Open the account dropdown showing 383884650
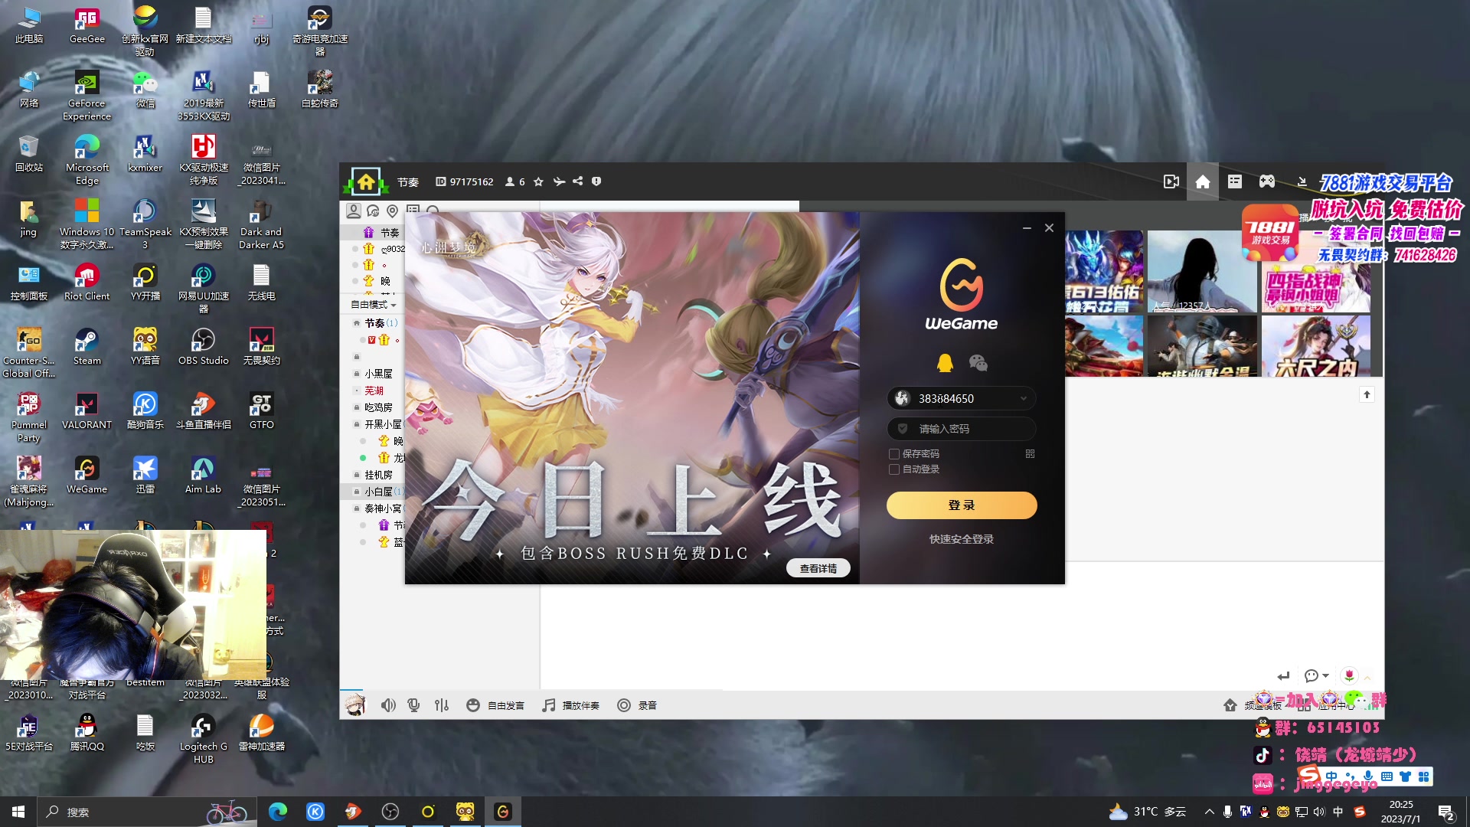Image resolution: width=1470 pixels, height=827 pixels. pyautogui.click(x=1023, y=398)
